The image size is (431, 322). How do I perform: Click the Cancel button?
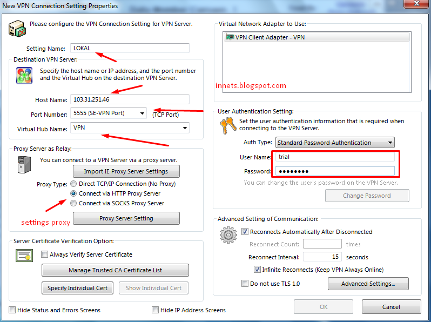[391, 306]
